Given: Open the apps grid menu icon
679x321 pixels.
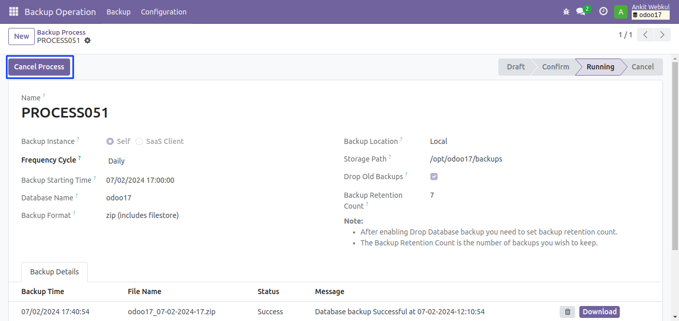Looking at the screenshot, I should (13, 11).
